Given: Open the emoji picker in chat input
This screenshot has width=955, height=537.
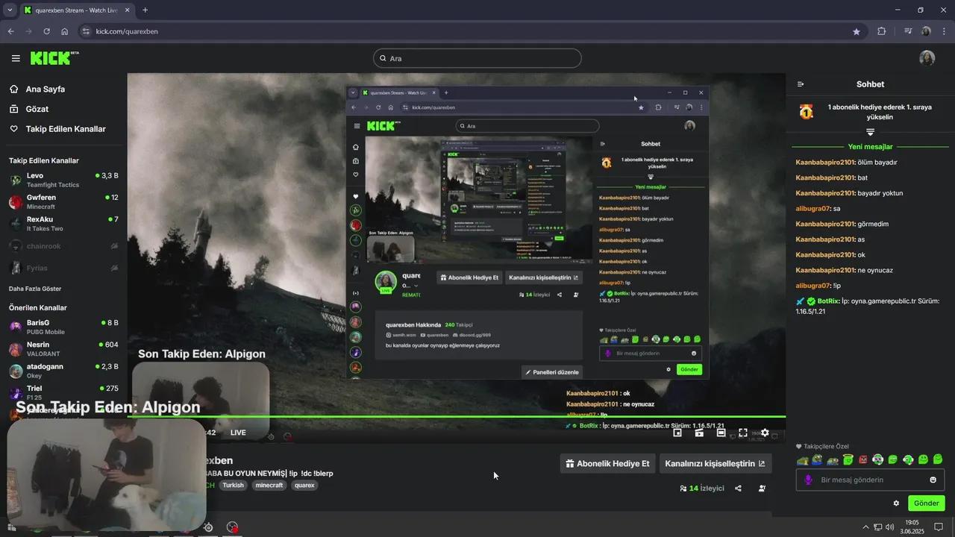Looking at the screenshot, I should pos(933,480).
